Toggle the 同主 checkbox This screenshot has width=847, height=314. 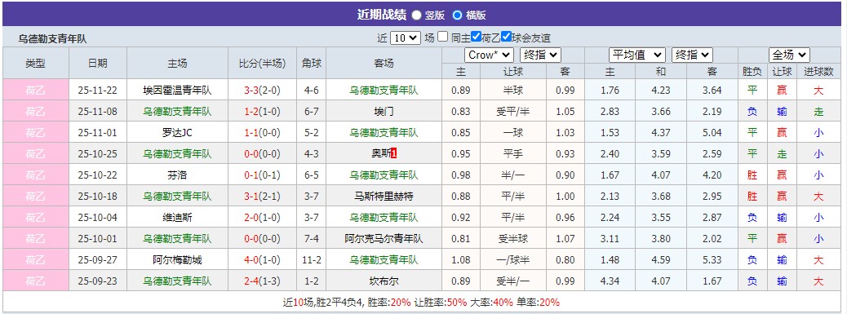(442, 37)
